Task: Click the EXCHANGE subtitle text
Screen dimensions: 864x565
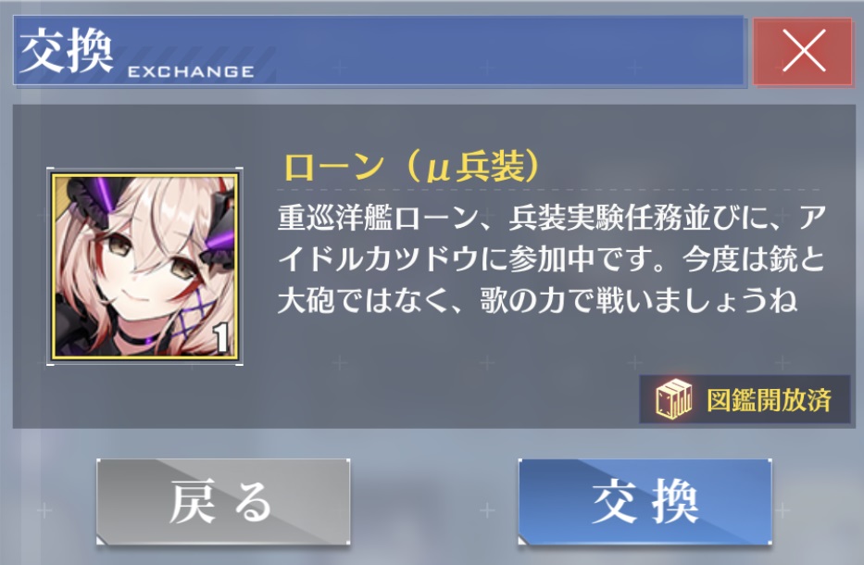Action: pos(191,71)
